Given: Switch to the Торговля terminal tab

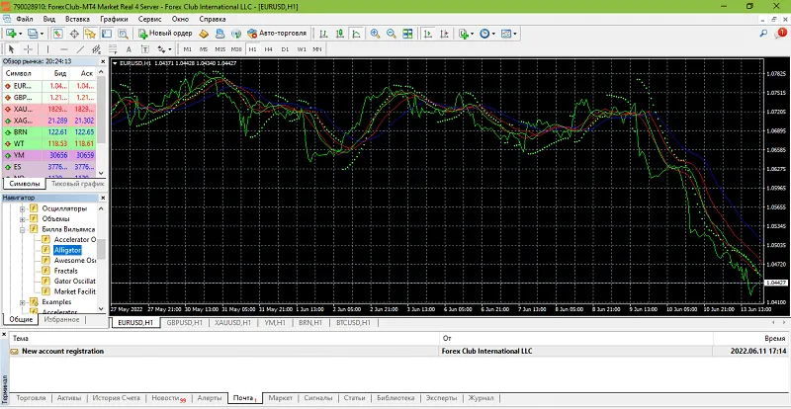Looking at the screenshot, I should (31, 398).
